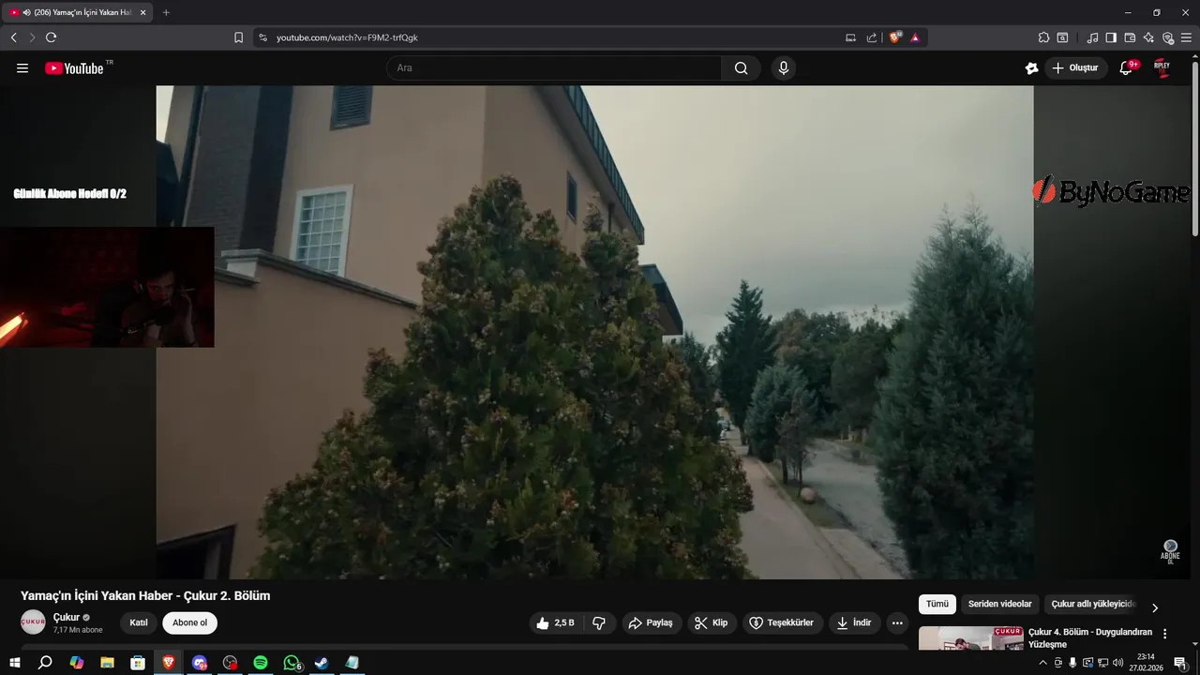The width and height of the screenshot is (1200, 675).
Task: Share the video via Paylaş
Action: (652, 622)
